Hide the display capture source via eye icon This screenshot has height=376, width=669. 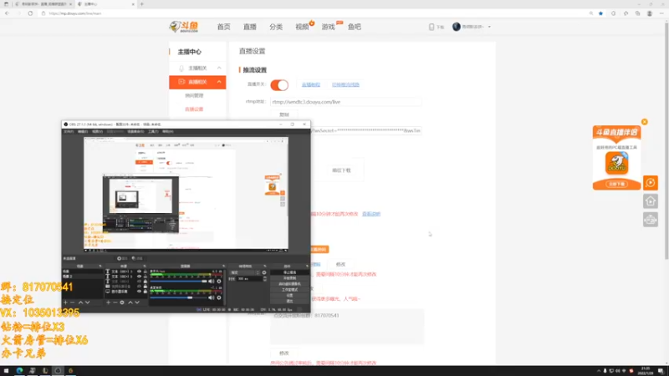click(x=139, y=292)
